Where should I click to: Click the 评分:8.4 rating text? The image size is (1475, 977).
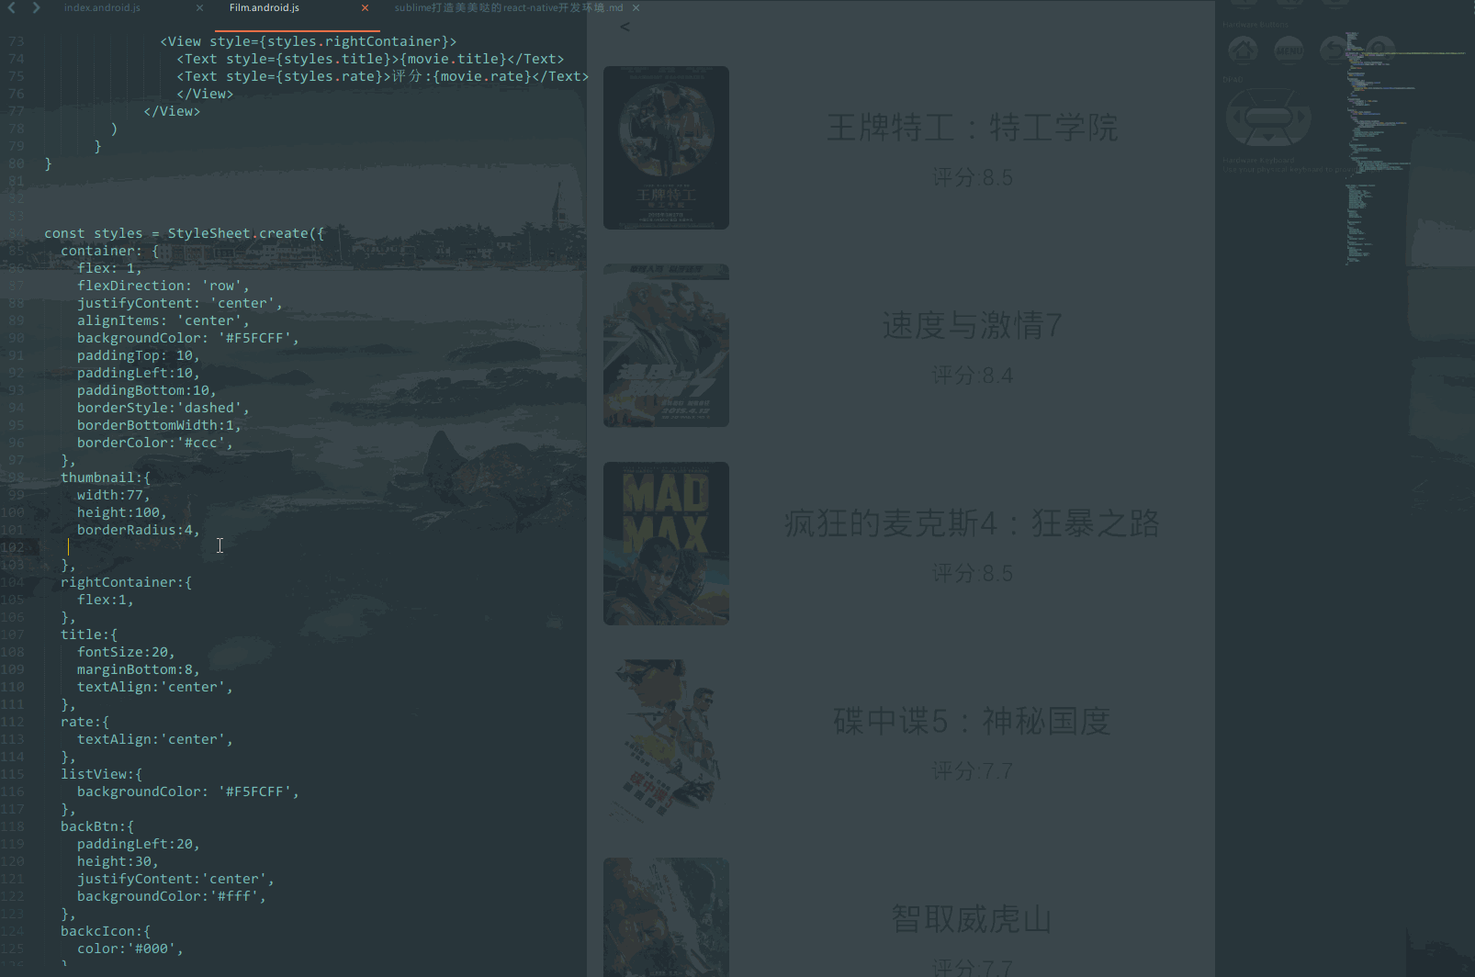coord(973,375)
